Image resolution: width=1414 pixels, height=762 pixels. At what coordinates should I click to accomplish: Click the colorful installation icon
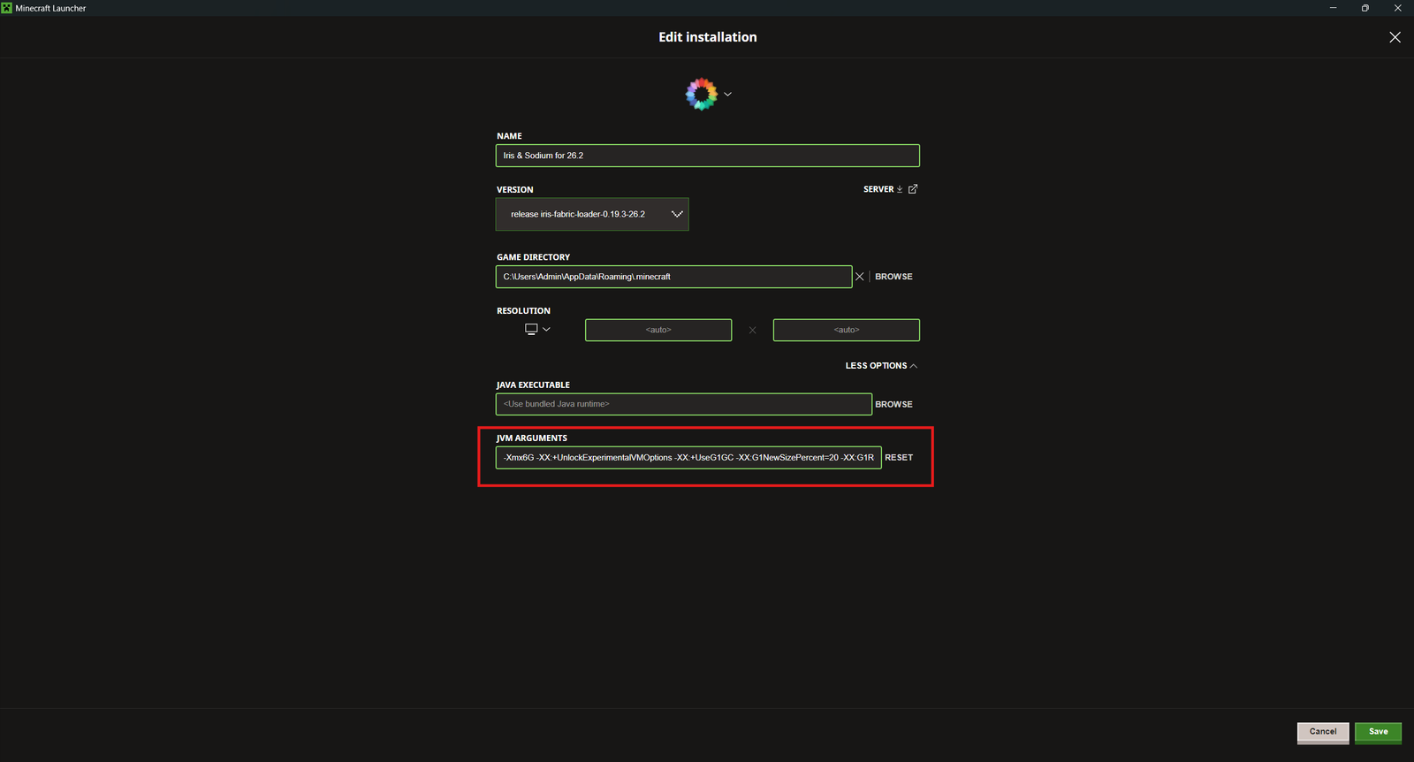702,94
